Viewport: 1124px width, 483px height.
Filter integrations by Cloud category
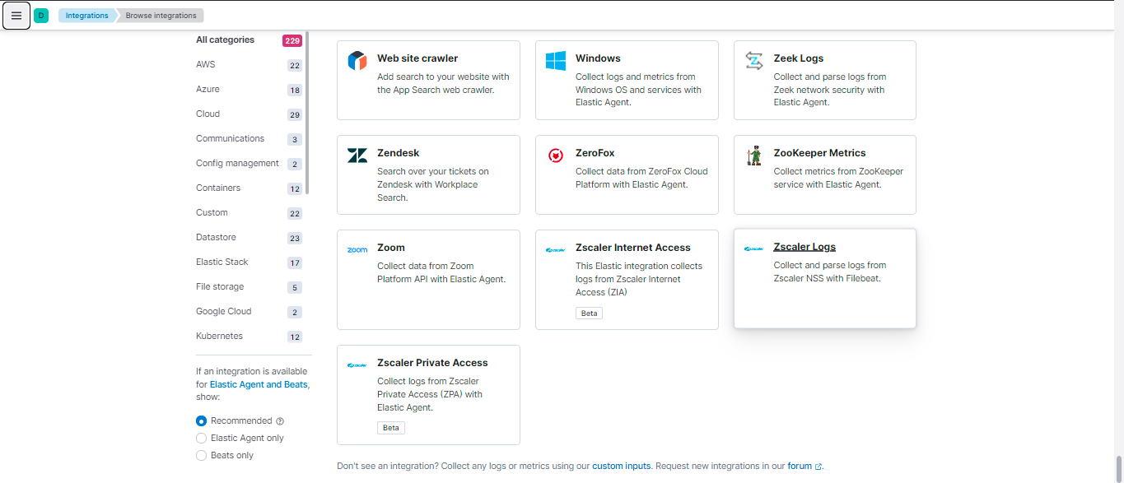pos(208,114)
